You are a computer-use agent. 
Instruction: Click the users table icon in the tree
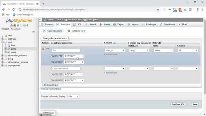click(x=9, y=52)
